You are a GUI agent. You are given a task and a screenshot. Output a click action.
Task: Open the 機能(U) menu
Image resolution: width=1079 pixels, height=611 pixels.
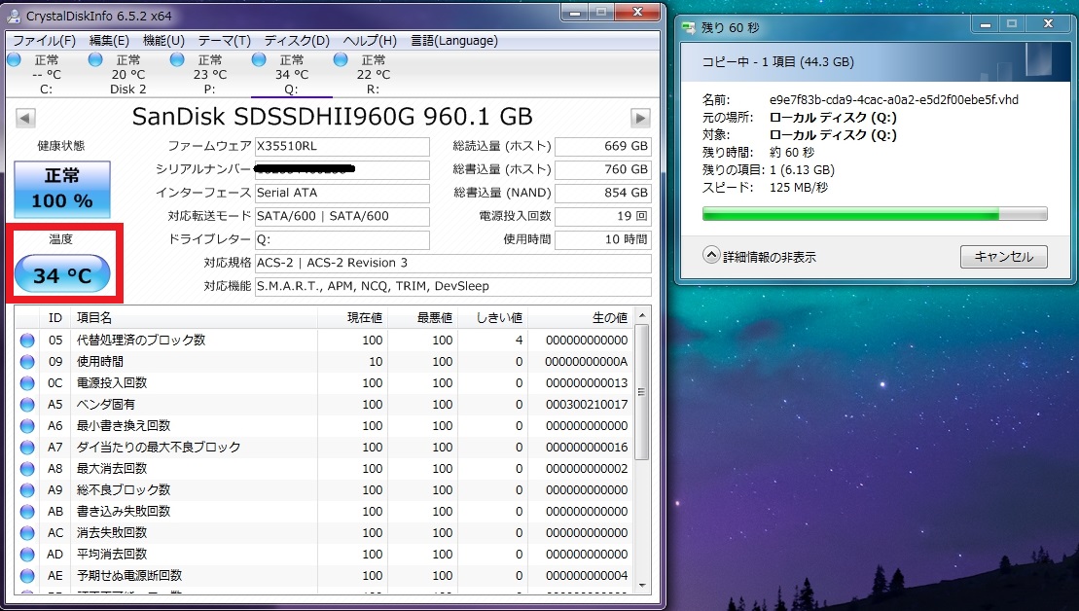(163, 41)
